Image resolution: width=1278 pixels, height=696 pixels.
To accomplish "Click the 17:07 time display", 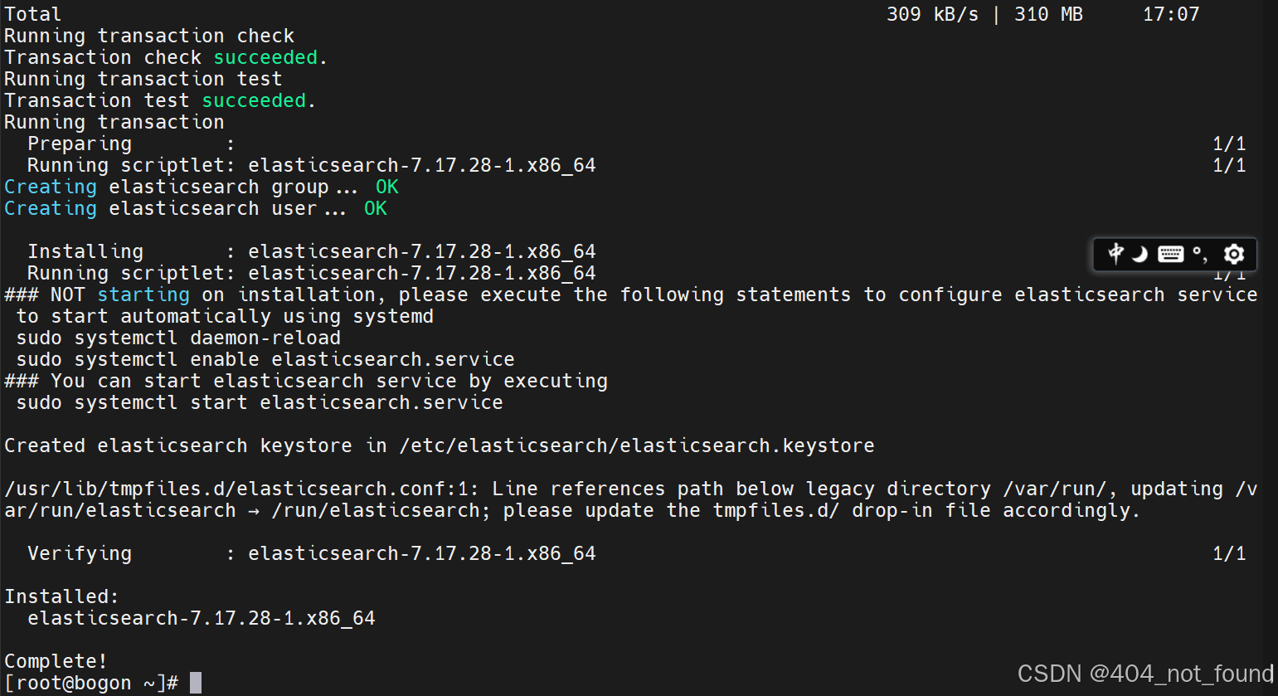I will click(x=1170, y=13).
